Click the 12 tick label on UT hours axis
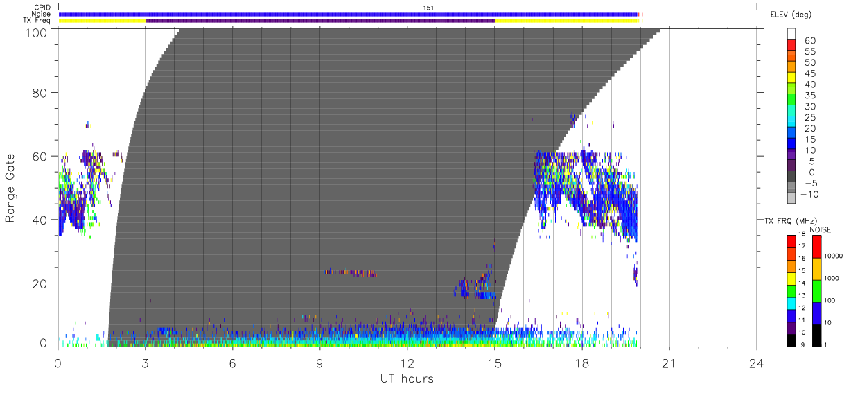 [x=407, y=363]
